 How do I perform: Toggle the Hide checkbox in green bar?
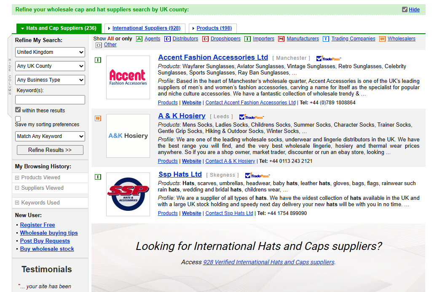[x=405, y=10]
